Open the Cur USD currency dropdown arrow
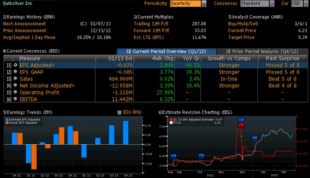The width and height of the screenshot is (310, 178). click(x=306, y=3)
